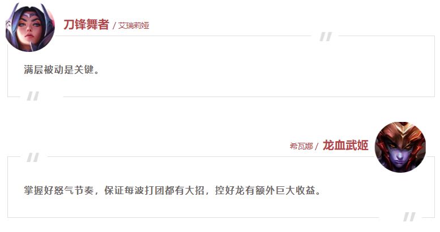Click the quote mark icon at top-left of Shyvana's box

pyautogui.click(x=33, y=157)
